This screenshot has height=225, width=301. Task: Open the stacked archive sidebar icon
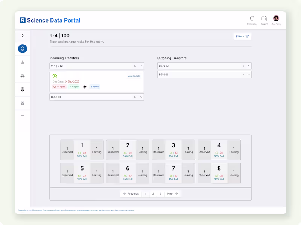tap(23, 117)
